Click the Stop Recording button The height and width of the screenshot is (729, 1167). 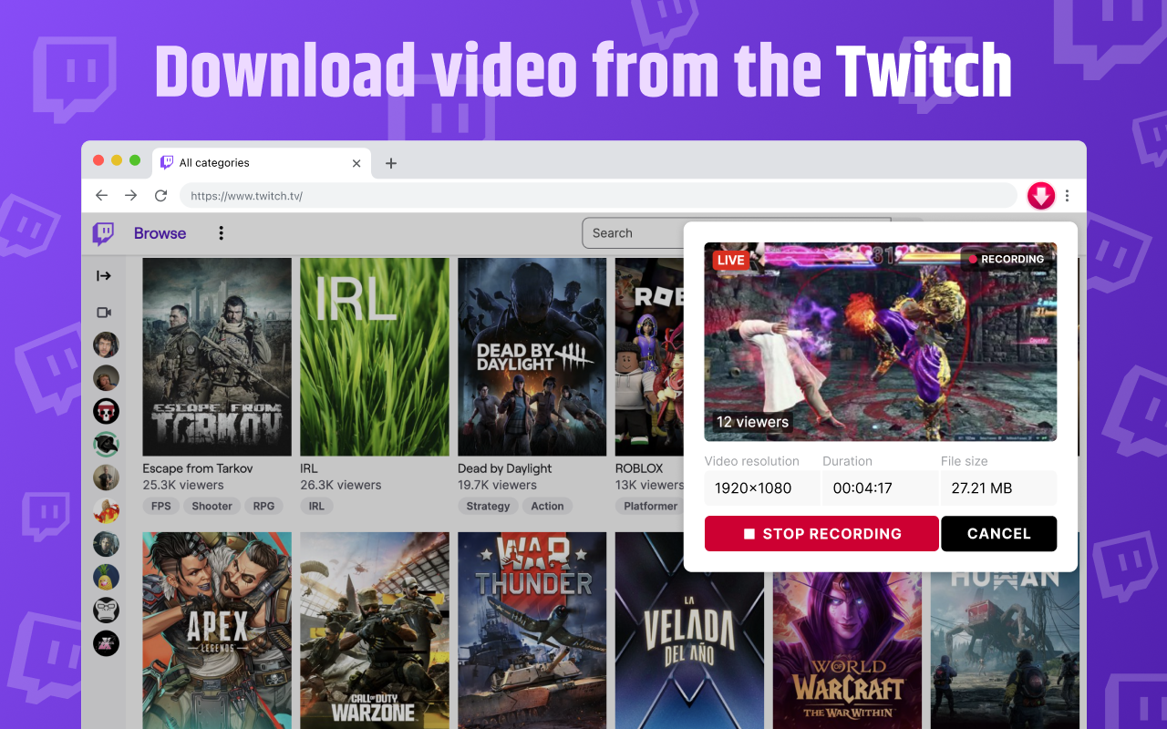(821, 534)
